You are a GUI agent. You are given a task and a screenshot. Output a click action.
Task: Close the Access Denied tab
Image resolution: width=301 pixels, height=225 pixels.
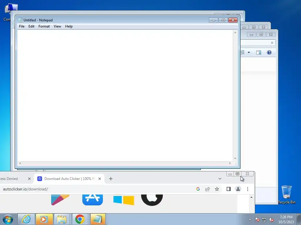point(29,179)
